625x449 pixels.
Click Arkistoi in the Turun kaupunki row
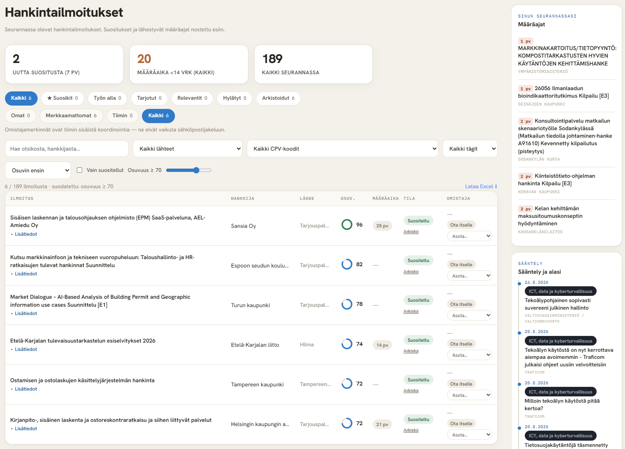coord(411,311)
